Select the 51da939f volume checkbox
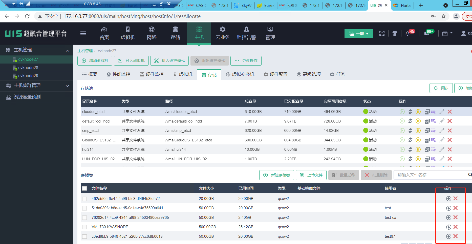Screen dimensions: 472x244 click(x=84, y=208)
